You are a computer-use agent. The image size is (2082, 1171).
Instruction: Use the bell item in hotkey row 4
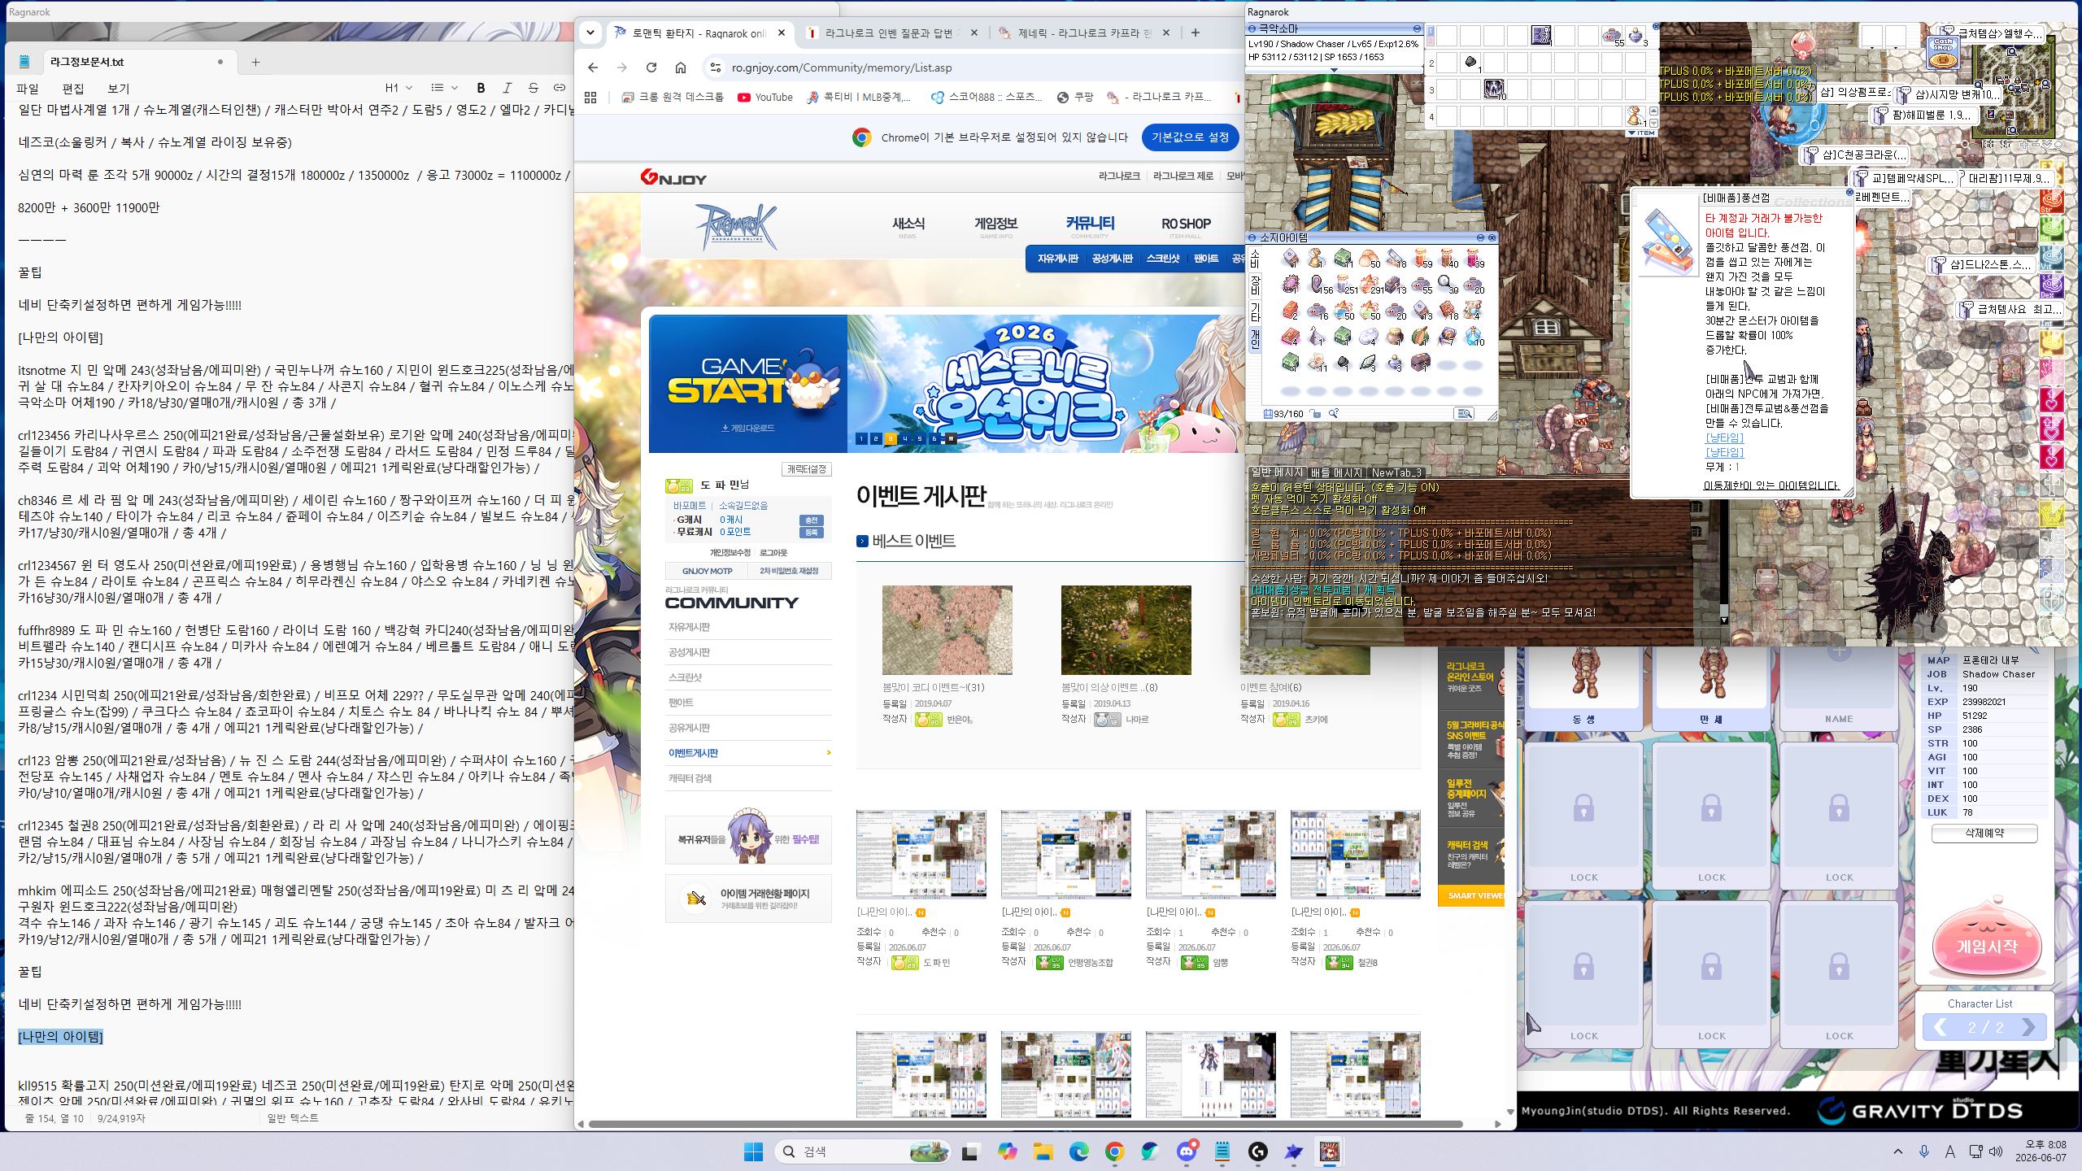click(1635, 117)
